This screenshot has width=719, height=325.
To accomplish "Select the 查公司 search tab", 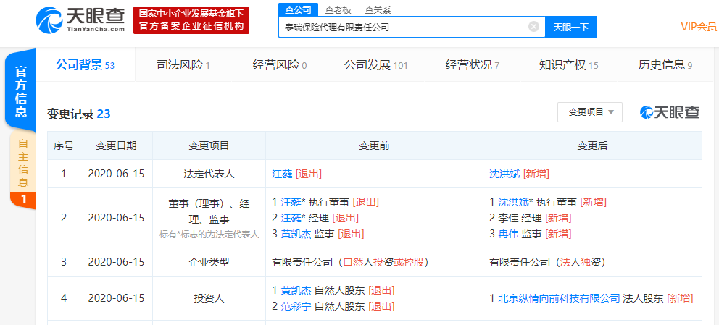I will [x=298, y=9].
